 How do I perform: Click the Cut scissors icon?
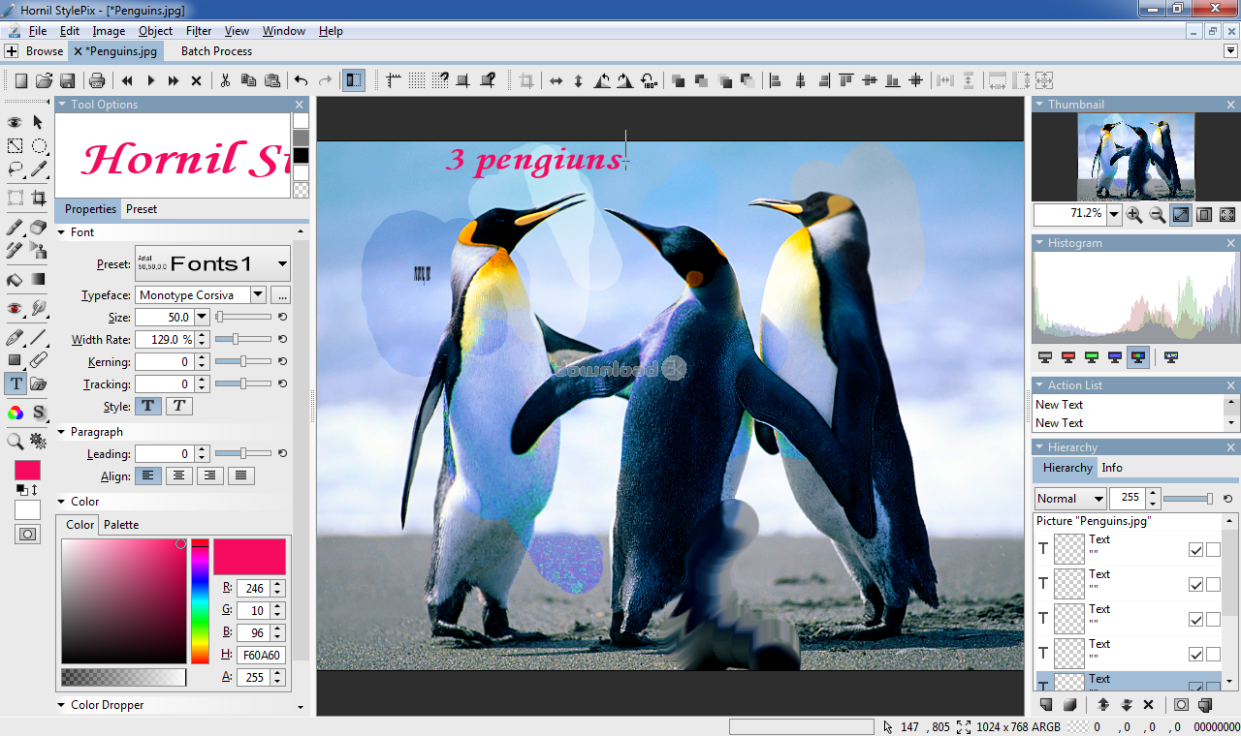click(225, 80)
